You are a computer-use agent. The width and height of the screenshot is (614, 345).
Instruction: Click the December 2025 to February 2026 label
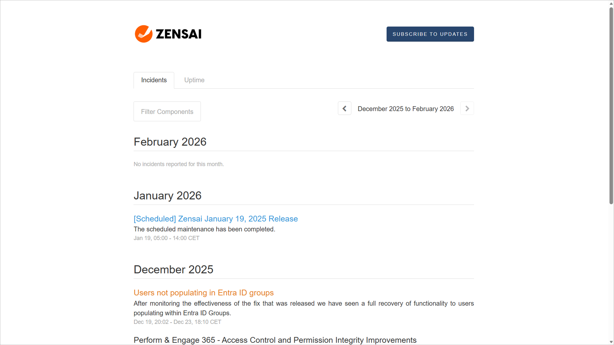[x=405, y=109]
